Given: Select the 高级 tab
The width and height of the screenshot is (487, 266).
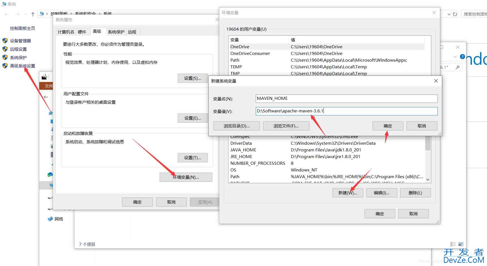Looking at the screenshot, I should pyautogui.click(x=97, y=32).
